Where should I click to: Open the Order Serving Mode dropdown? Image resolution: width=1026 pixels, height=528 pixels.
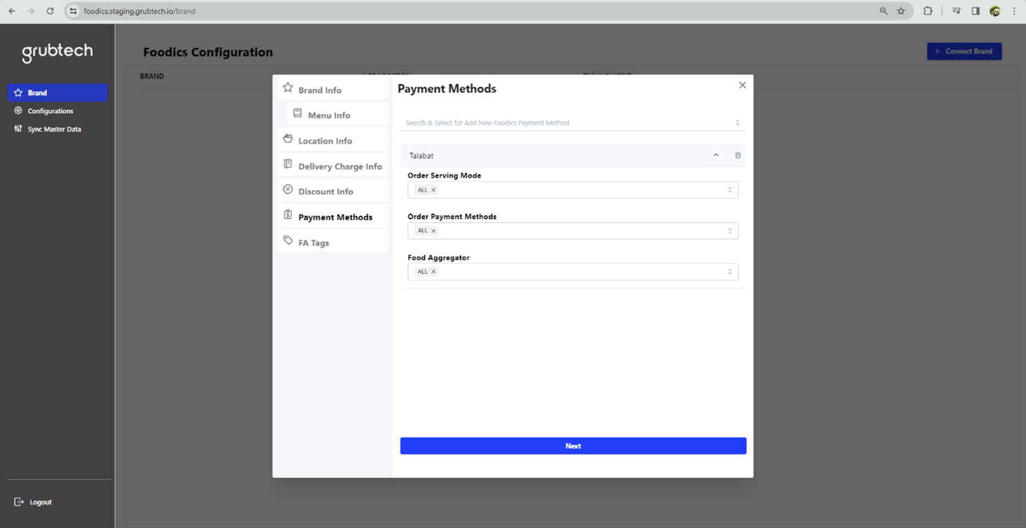point(730,191)
